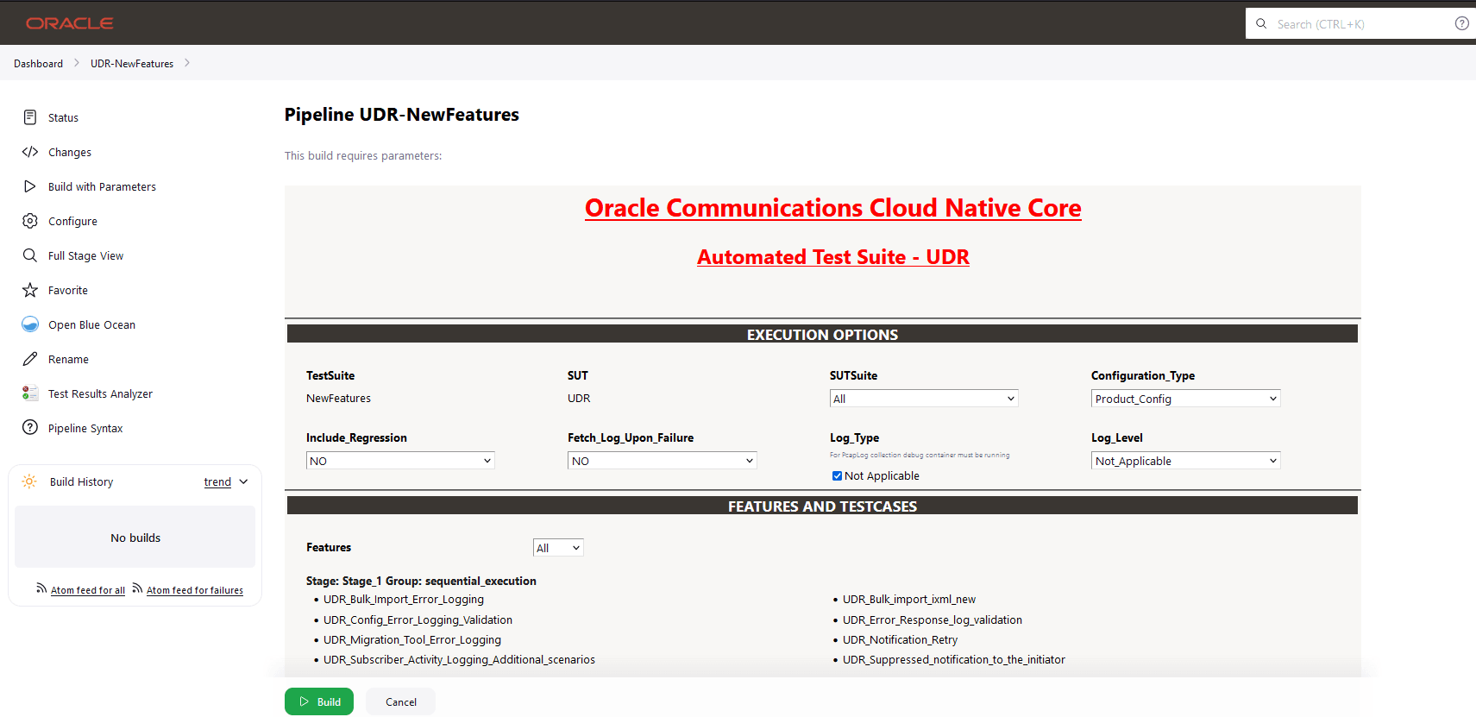Click the Rename pencil icon
Image resolution: width=1476 pixels, height=717 pixels.
tap(30, 359)
